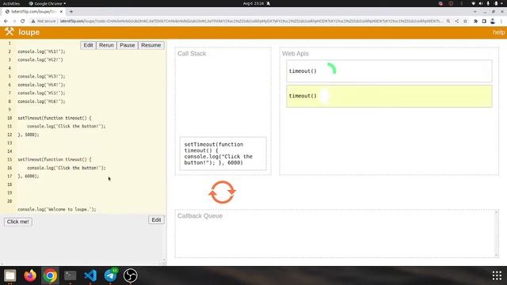507x285 pixels.
Task: Open the Chrome extensions puzzle icon
Action: (475, 21)
